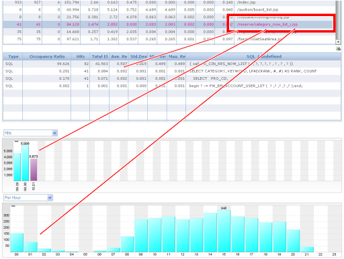Sort by Hits column header in SQL table
The image size is (344, 259).
pyautogui.click(x=81, y=56)
